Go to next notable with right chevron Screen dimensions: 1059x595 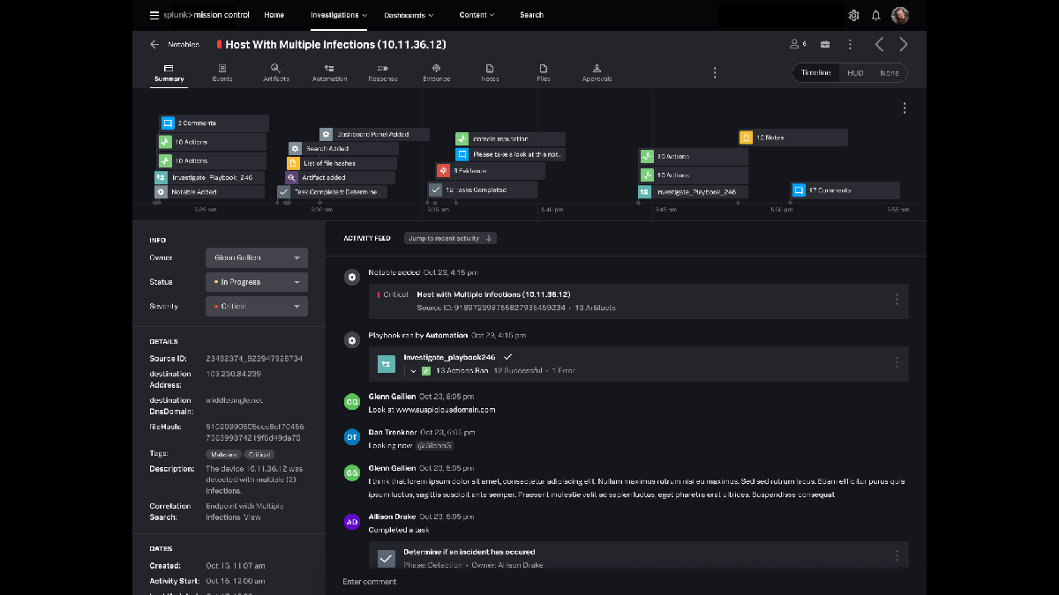pyautogui.click(x=904, y=44)
